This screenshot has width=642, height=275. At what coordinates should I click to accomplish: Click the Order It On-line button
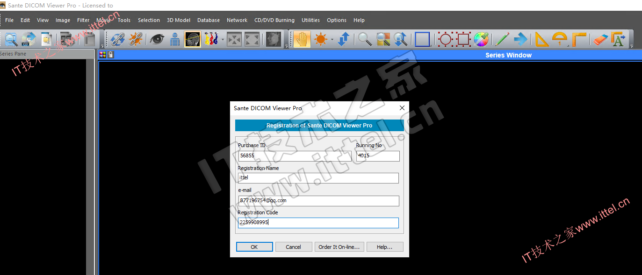click(339, 247)
